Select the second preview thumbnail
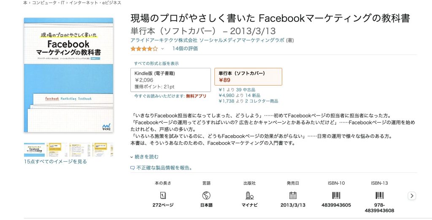Viewport: 432px width, 220px height. click(57, 150)
